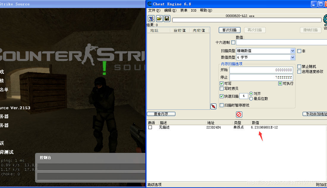
Task: Click the 手动添加地址 button
Action: pos(315,114)
